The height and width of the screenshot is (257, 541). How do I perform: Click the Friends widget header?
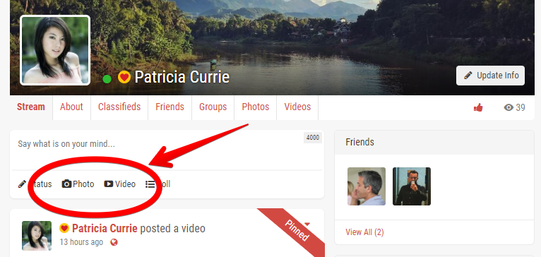click(x=434, y=143)
